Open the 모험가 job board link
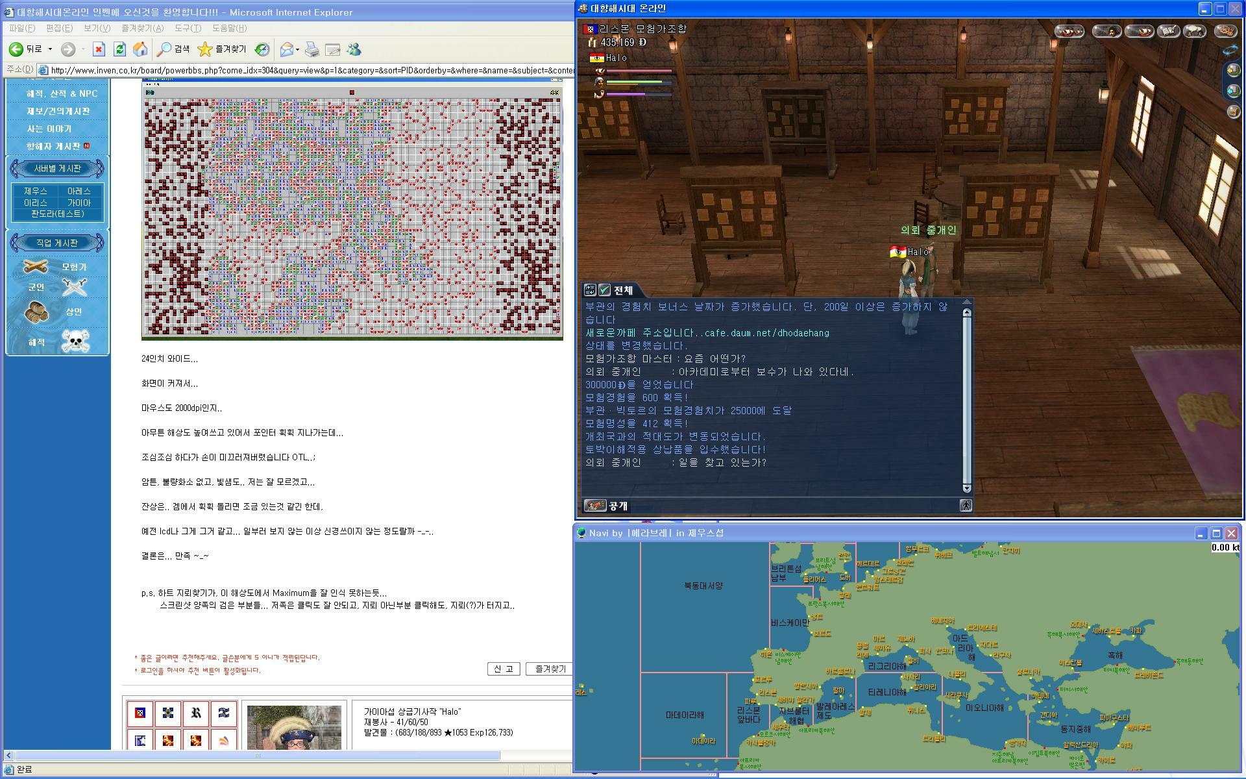Viewport: 1246px width, 779px height. 74,267
